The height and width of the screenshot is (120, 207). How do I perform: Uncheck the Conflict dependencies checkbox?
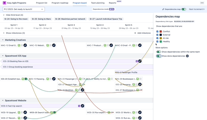157,32
